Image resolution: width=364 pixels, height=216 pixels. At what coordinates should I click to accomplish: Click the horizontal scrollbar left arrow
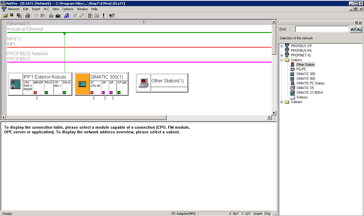[x=3, y=118]
